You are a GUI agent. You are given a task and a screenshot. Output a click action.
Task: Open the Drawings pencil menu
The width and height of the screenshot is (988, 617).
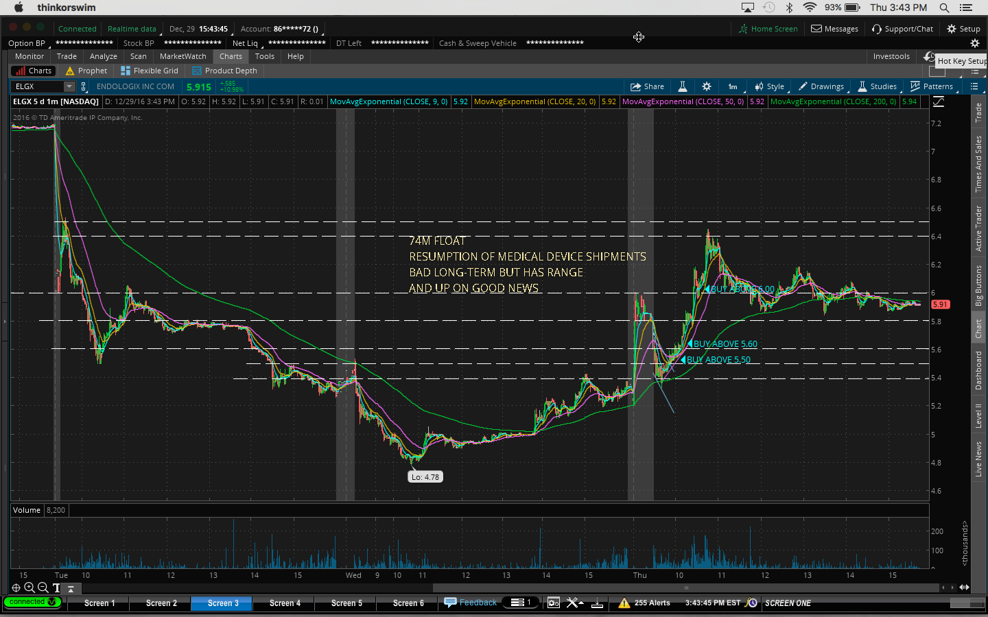821,86
